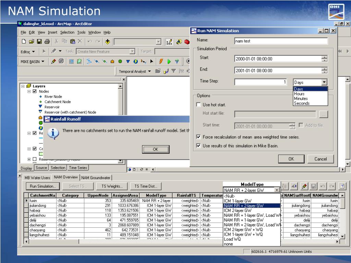Screen dimensions: 351x263
Task: Select the hydropower lightning globe tool
Action: (136, 61)
